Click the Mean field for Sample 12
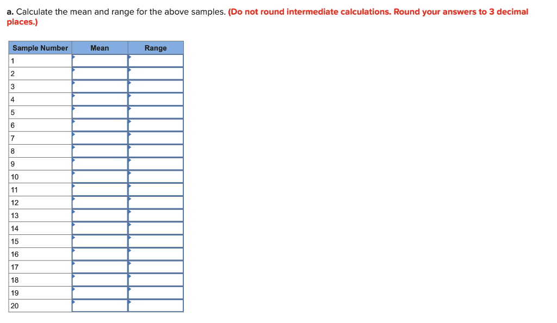The height and width of the screenshot is (323, 557). coord(100,202)
